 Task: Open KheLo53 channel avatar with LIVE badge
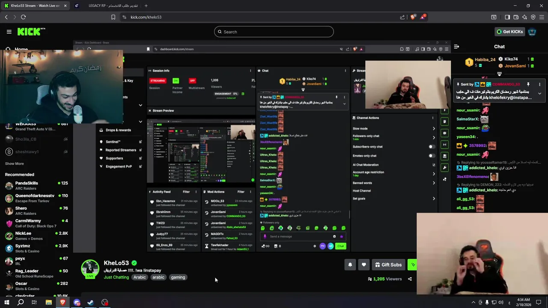point(90,269)
